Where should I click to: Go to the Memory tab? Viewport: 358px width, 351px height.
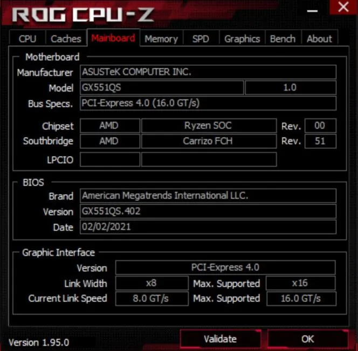point(161,39)
